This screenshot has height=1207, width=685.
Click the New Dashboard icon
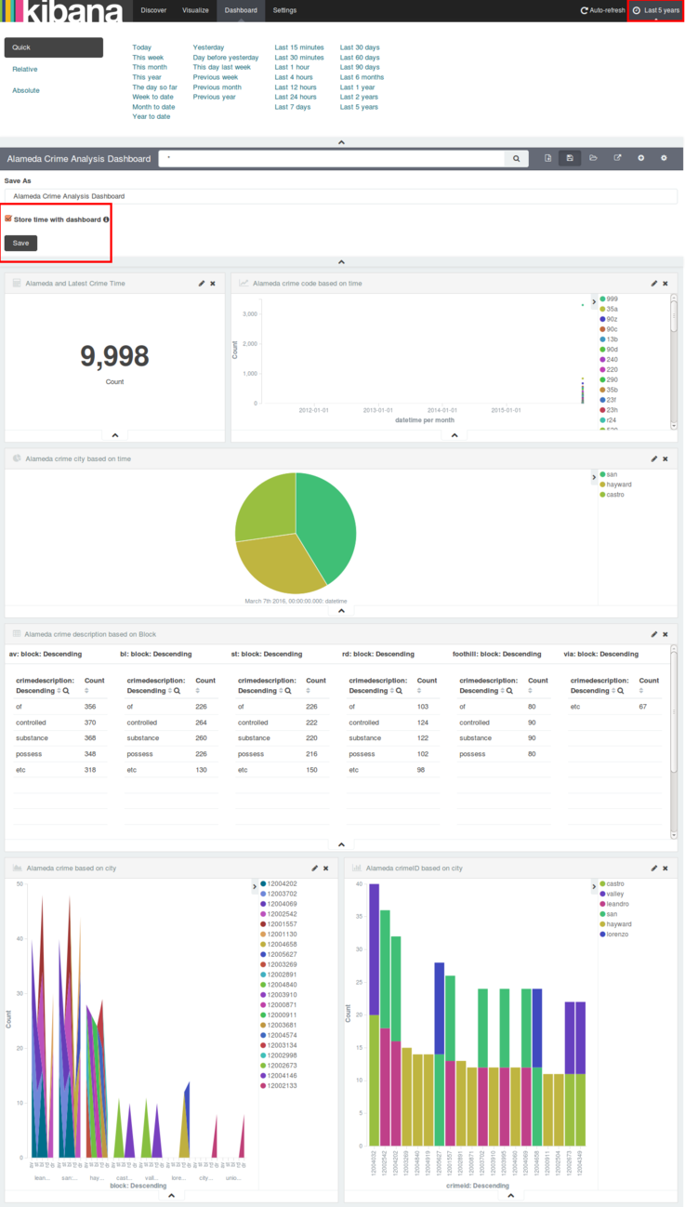pyautogui.click(x=547, y=158)
